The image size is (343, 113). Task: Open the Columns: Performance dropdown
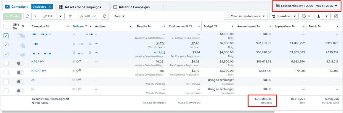[x=246, y=16]
